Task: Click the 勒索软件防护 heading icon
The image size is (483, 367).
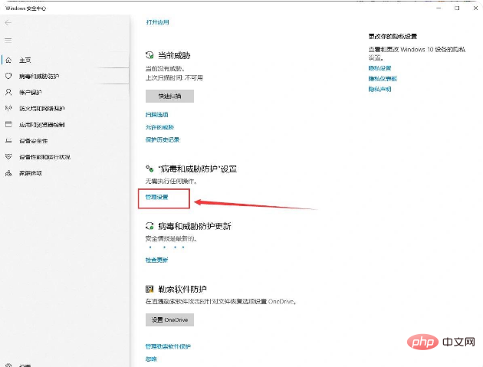Action: click(x=149, y=289)
